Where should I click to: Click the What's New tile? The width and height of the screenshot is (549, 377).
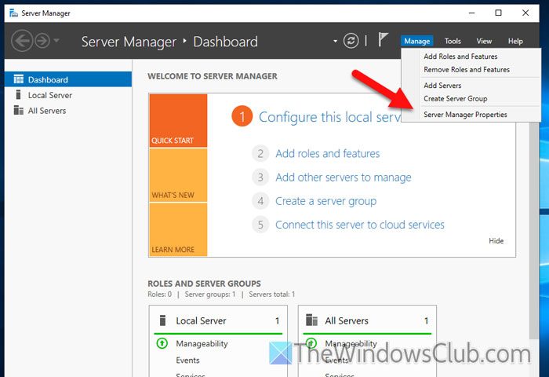(x=178, y=175)
